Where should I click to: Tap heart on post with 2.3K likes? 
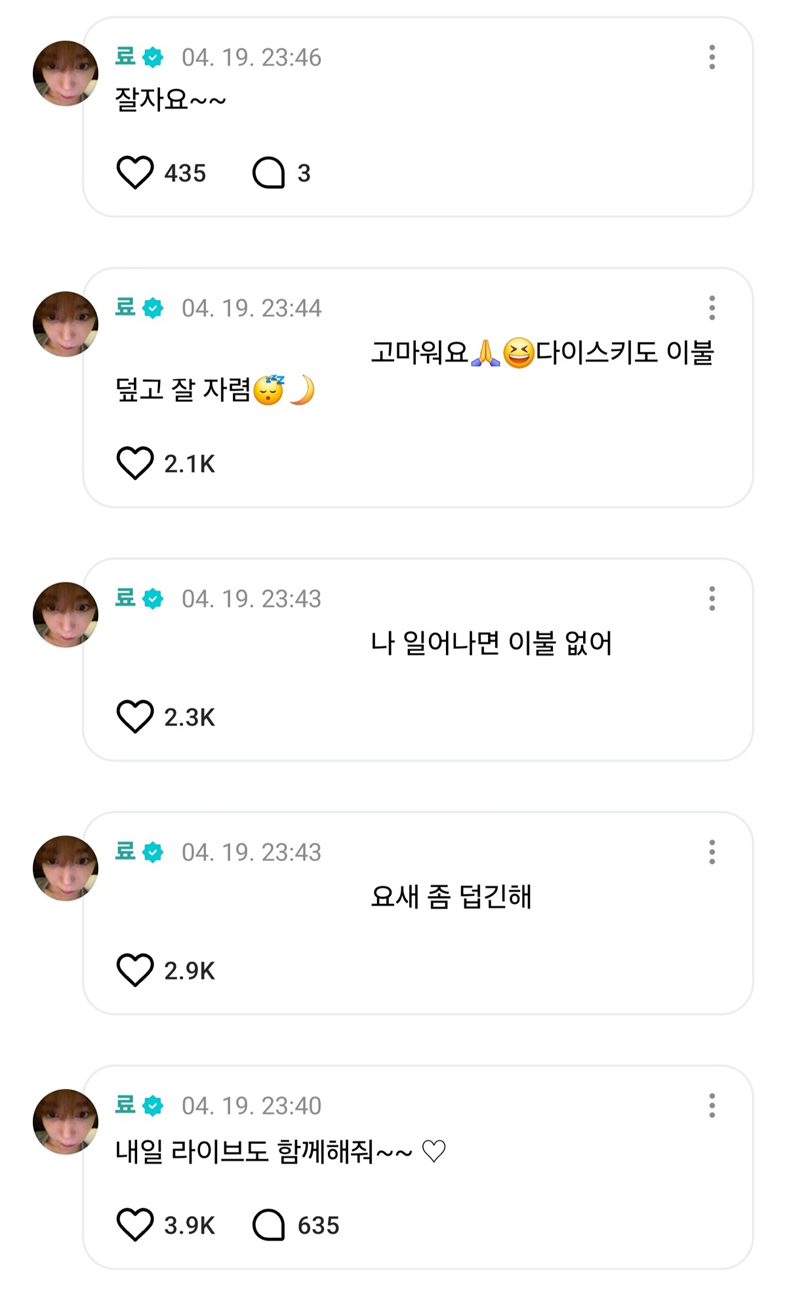(135, 716)
